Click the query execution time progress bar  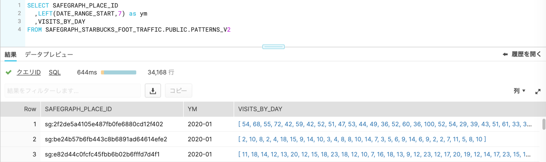119,72
